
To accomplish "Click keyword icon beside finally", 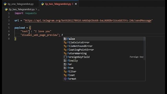I will pos(65,61).
